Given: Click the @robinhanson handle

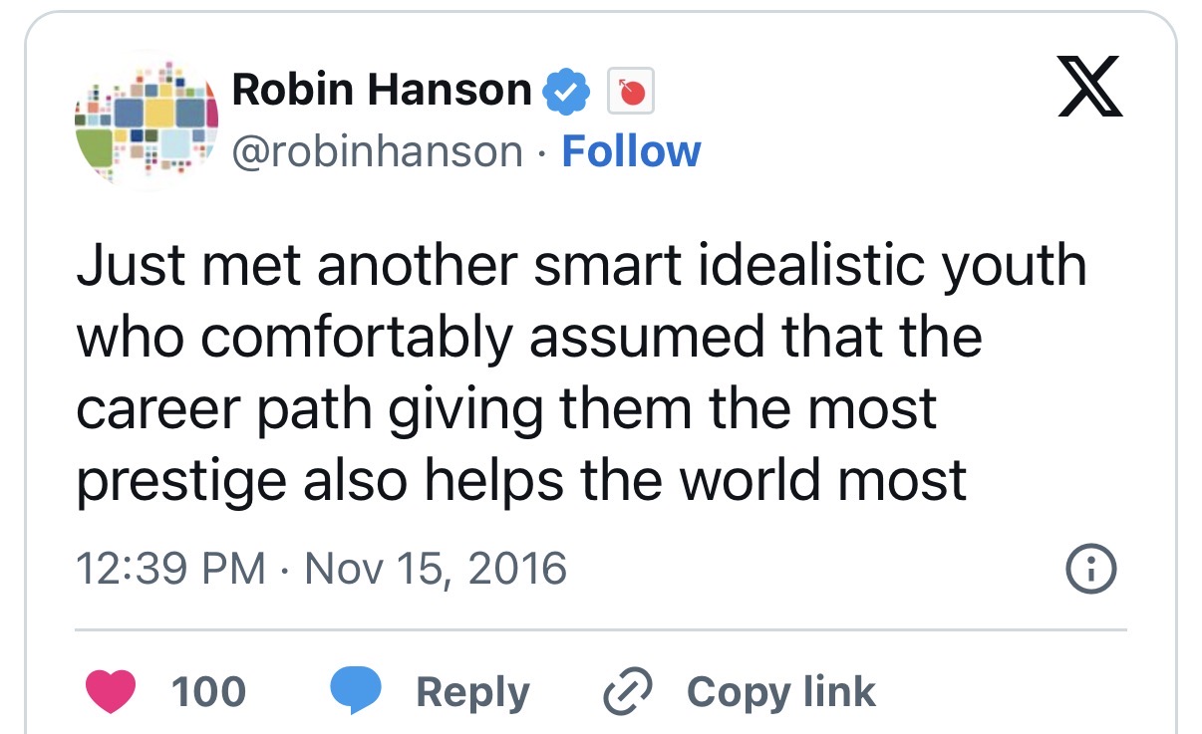Looking at the screenshot, I should 377,151.
